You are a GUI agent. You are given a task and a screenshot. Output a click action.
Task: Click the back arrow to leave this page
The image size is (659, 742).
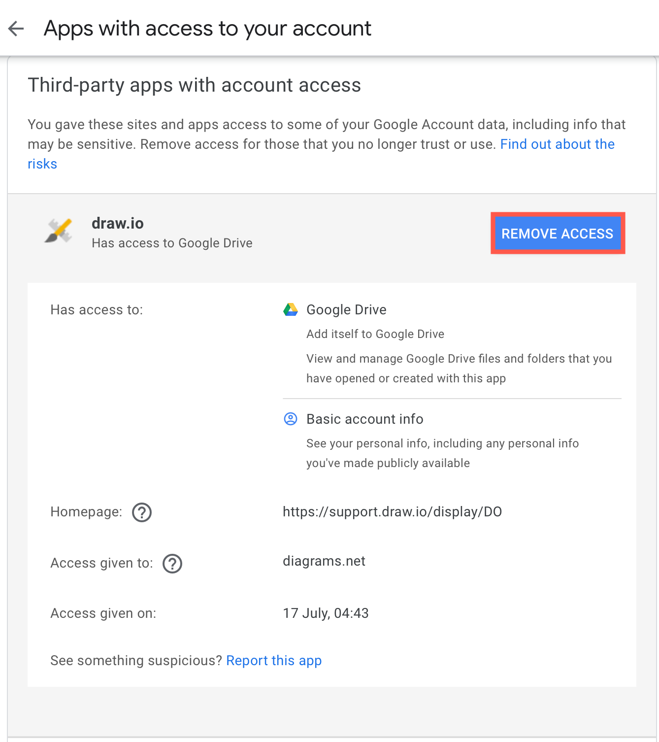[16, 28]
